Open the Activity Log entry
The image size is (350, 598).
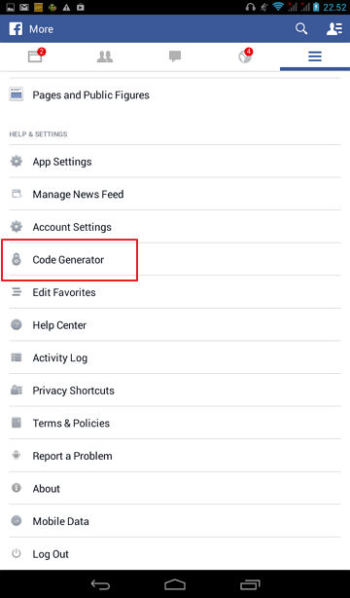point(175,357)
